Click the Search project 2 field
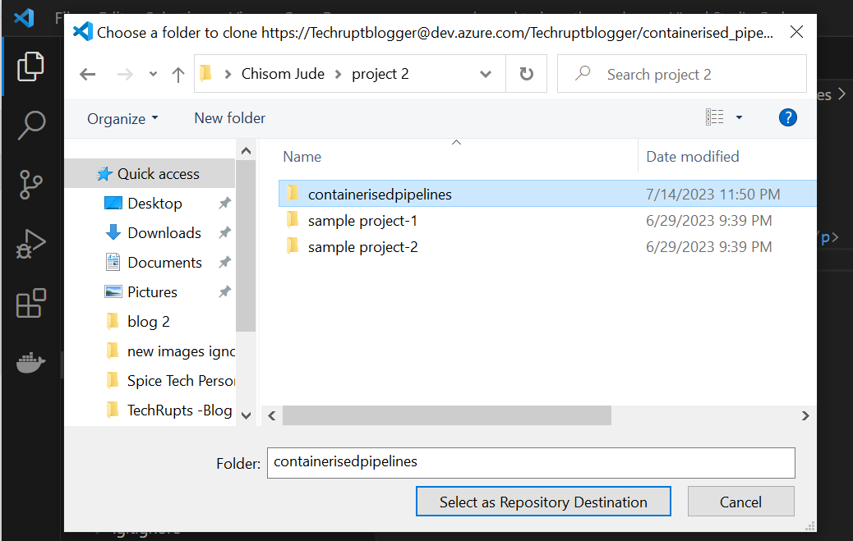 point(681,74)
